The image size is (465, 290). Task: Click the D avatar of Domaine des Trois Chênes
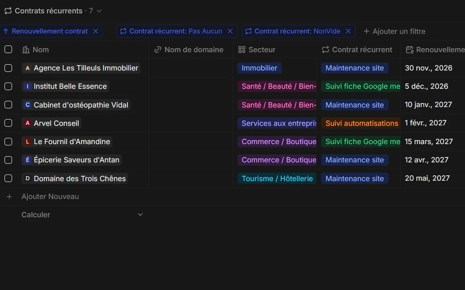(x=28, y=178)
